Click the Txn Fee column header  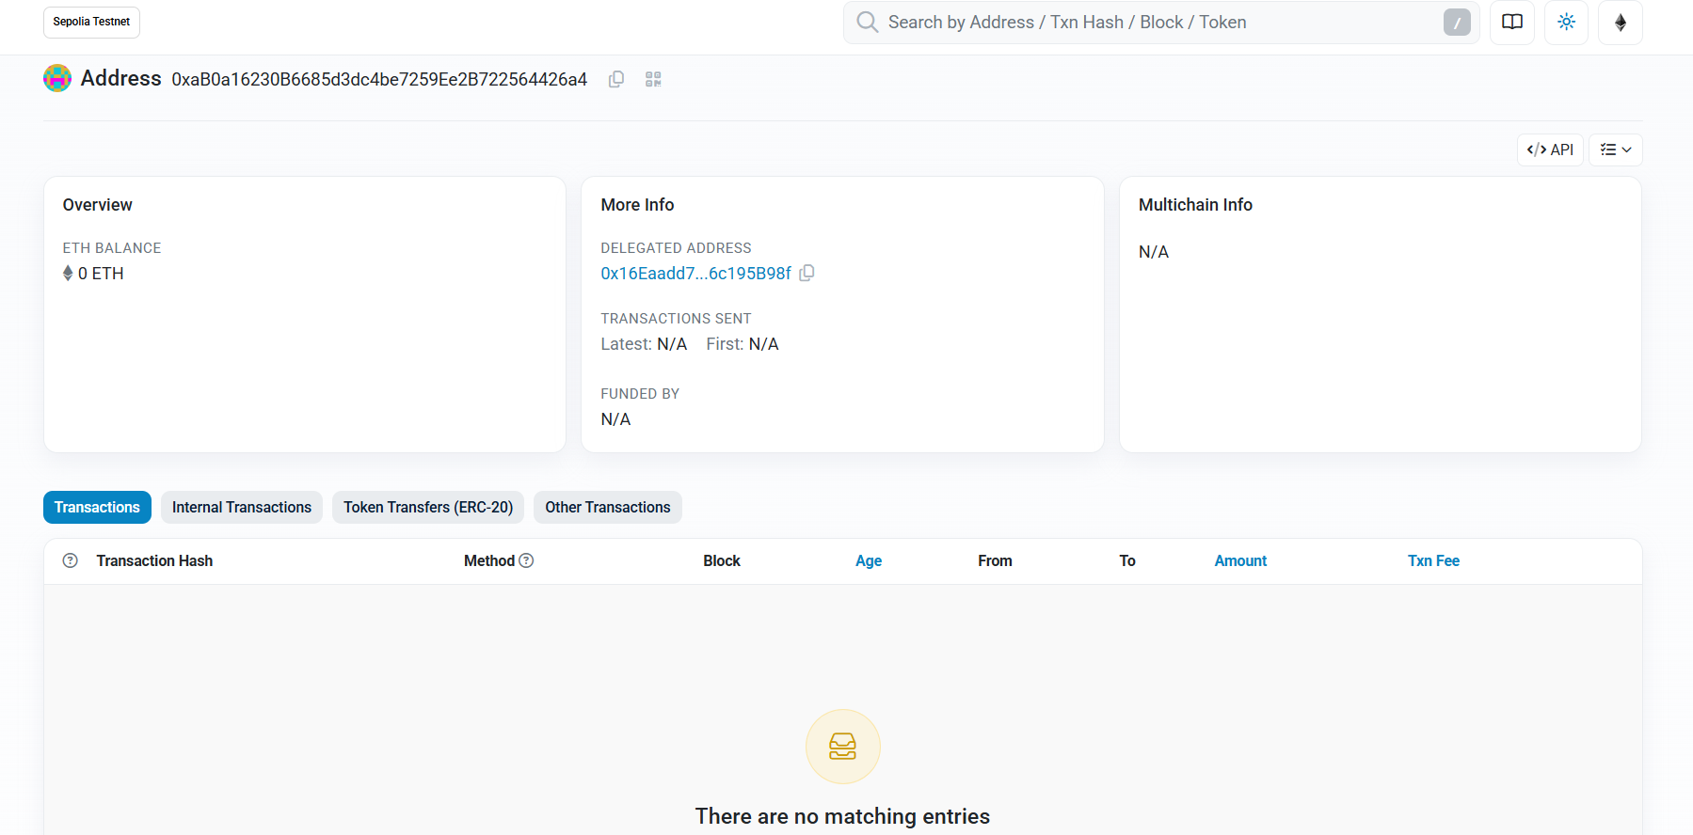pos(1432,561)
